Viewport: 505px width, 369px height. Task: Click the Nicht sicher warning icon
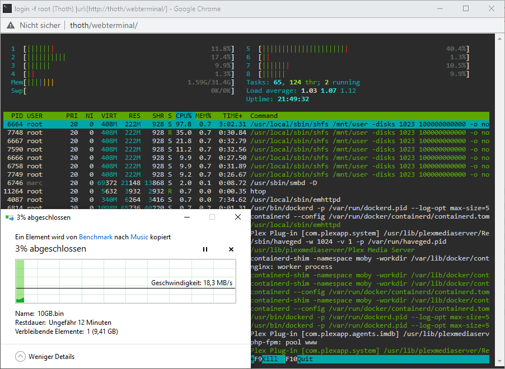(x=11, y=25)
